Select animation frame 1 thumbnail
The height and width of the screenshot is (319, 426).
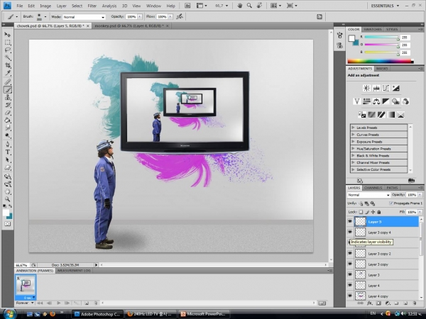click(26, 287)
